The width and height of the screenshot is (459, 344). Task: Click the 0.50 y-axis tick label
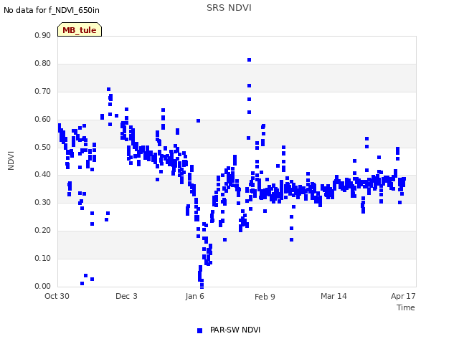(43, 147)
